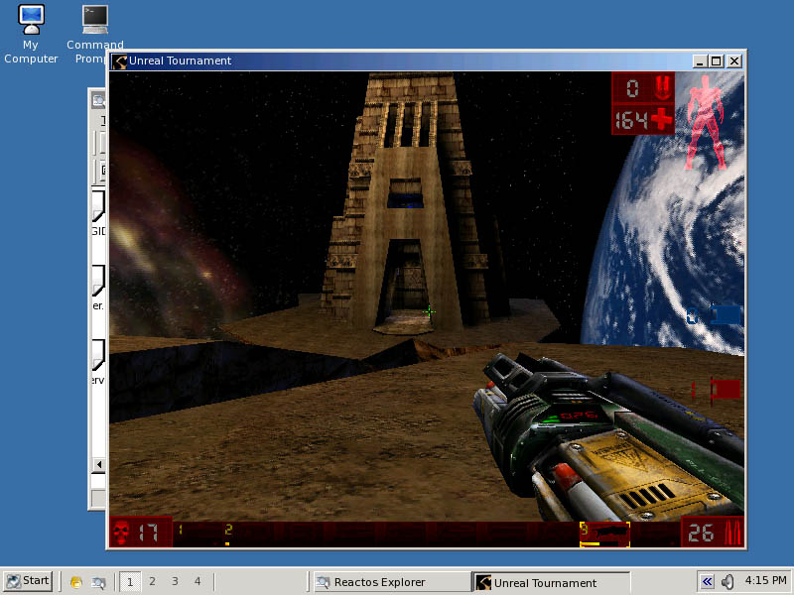The width and height of the screenshot is (794, 595).
Task: Expand hidden tray icons with the double-arrow
Action: point(707,582)
